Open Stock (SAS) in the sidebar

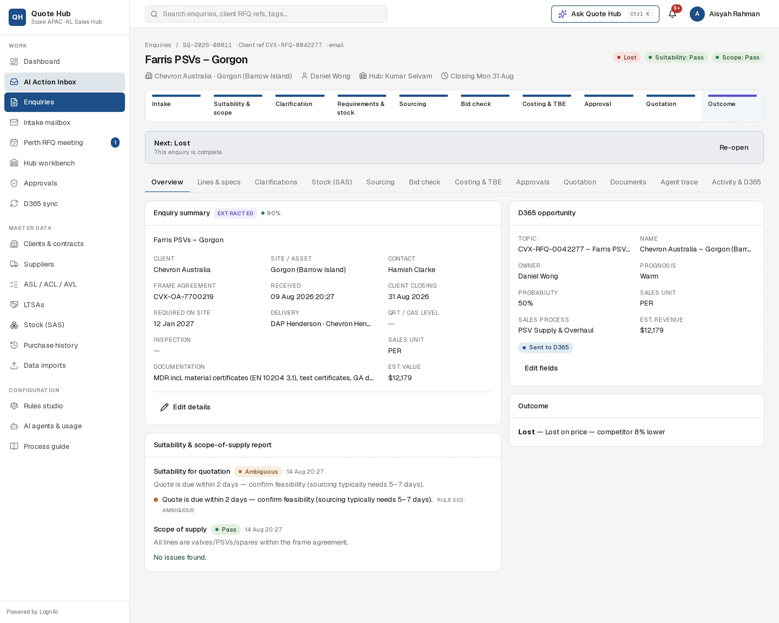[x=65, y=325]
